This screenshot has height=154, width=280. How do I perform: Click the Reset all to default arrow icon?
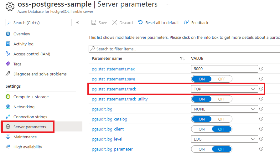coord(141,22)
